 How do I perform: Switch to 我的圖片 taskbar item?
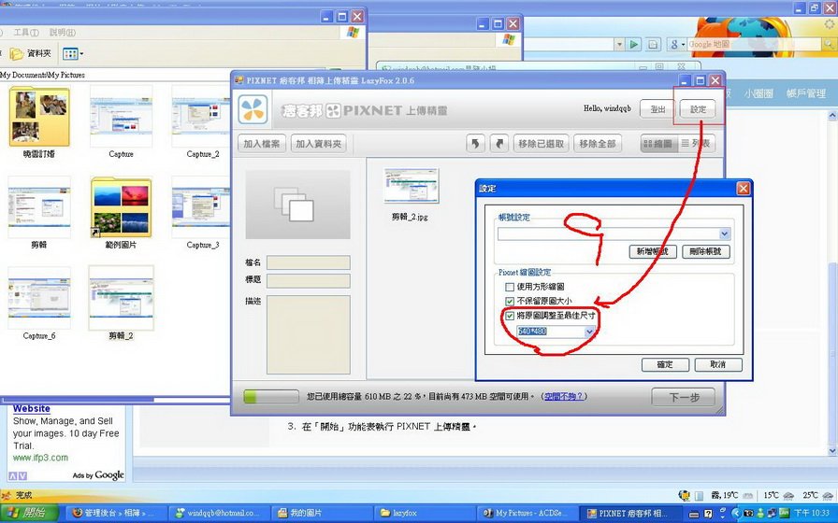[320, 513]
